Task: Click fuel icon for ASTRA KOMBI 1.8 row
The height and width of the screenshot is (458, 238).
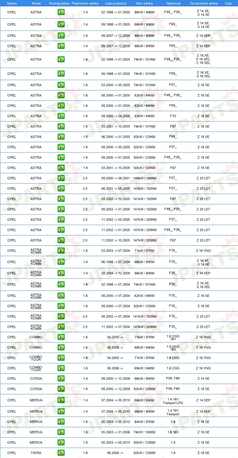Action: point(61,306)
